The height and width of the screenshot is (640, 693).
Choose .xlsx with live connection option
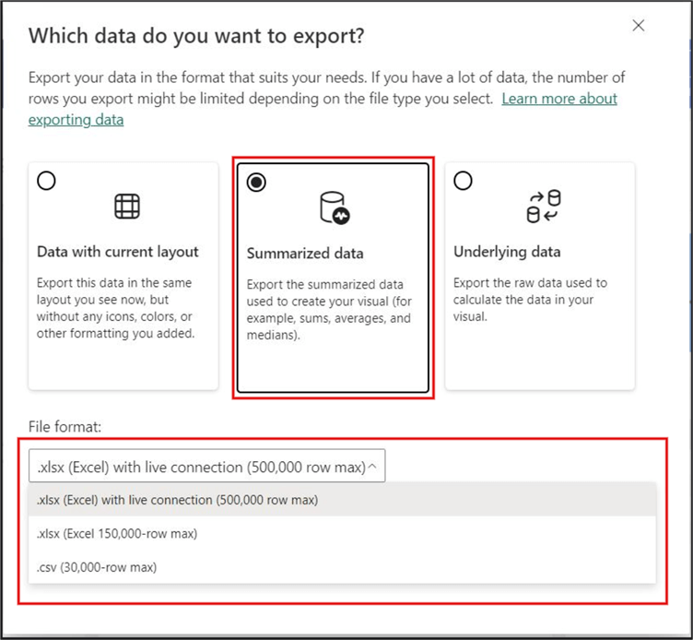click(x=177, y=500)
